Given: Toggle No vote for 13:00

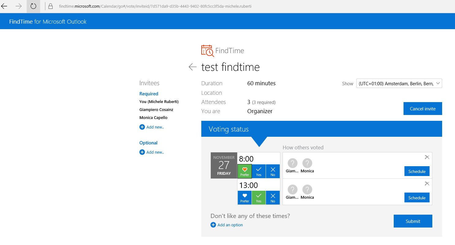Looking at the screenshot, I should coord(273,197).
